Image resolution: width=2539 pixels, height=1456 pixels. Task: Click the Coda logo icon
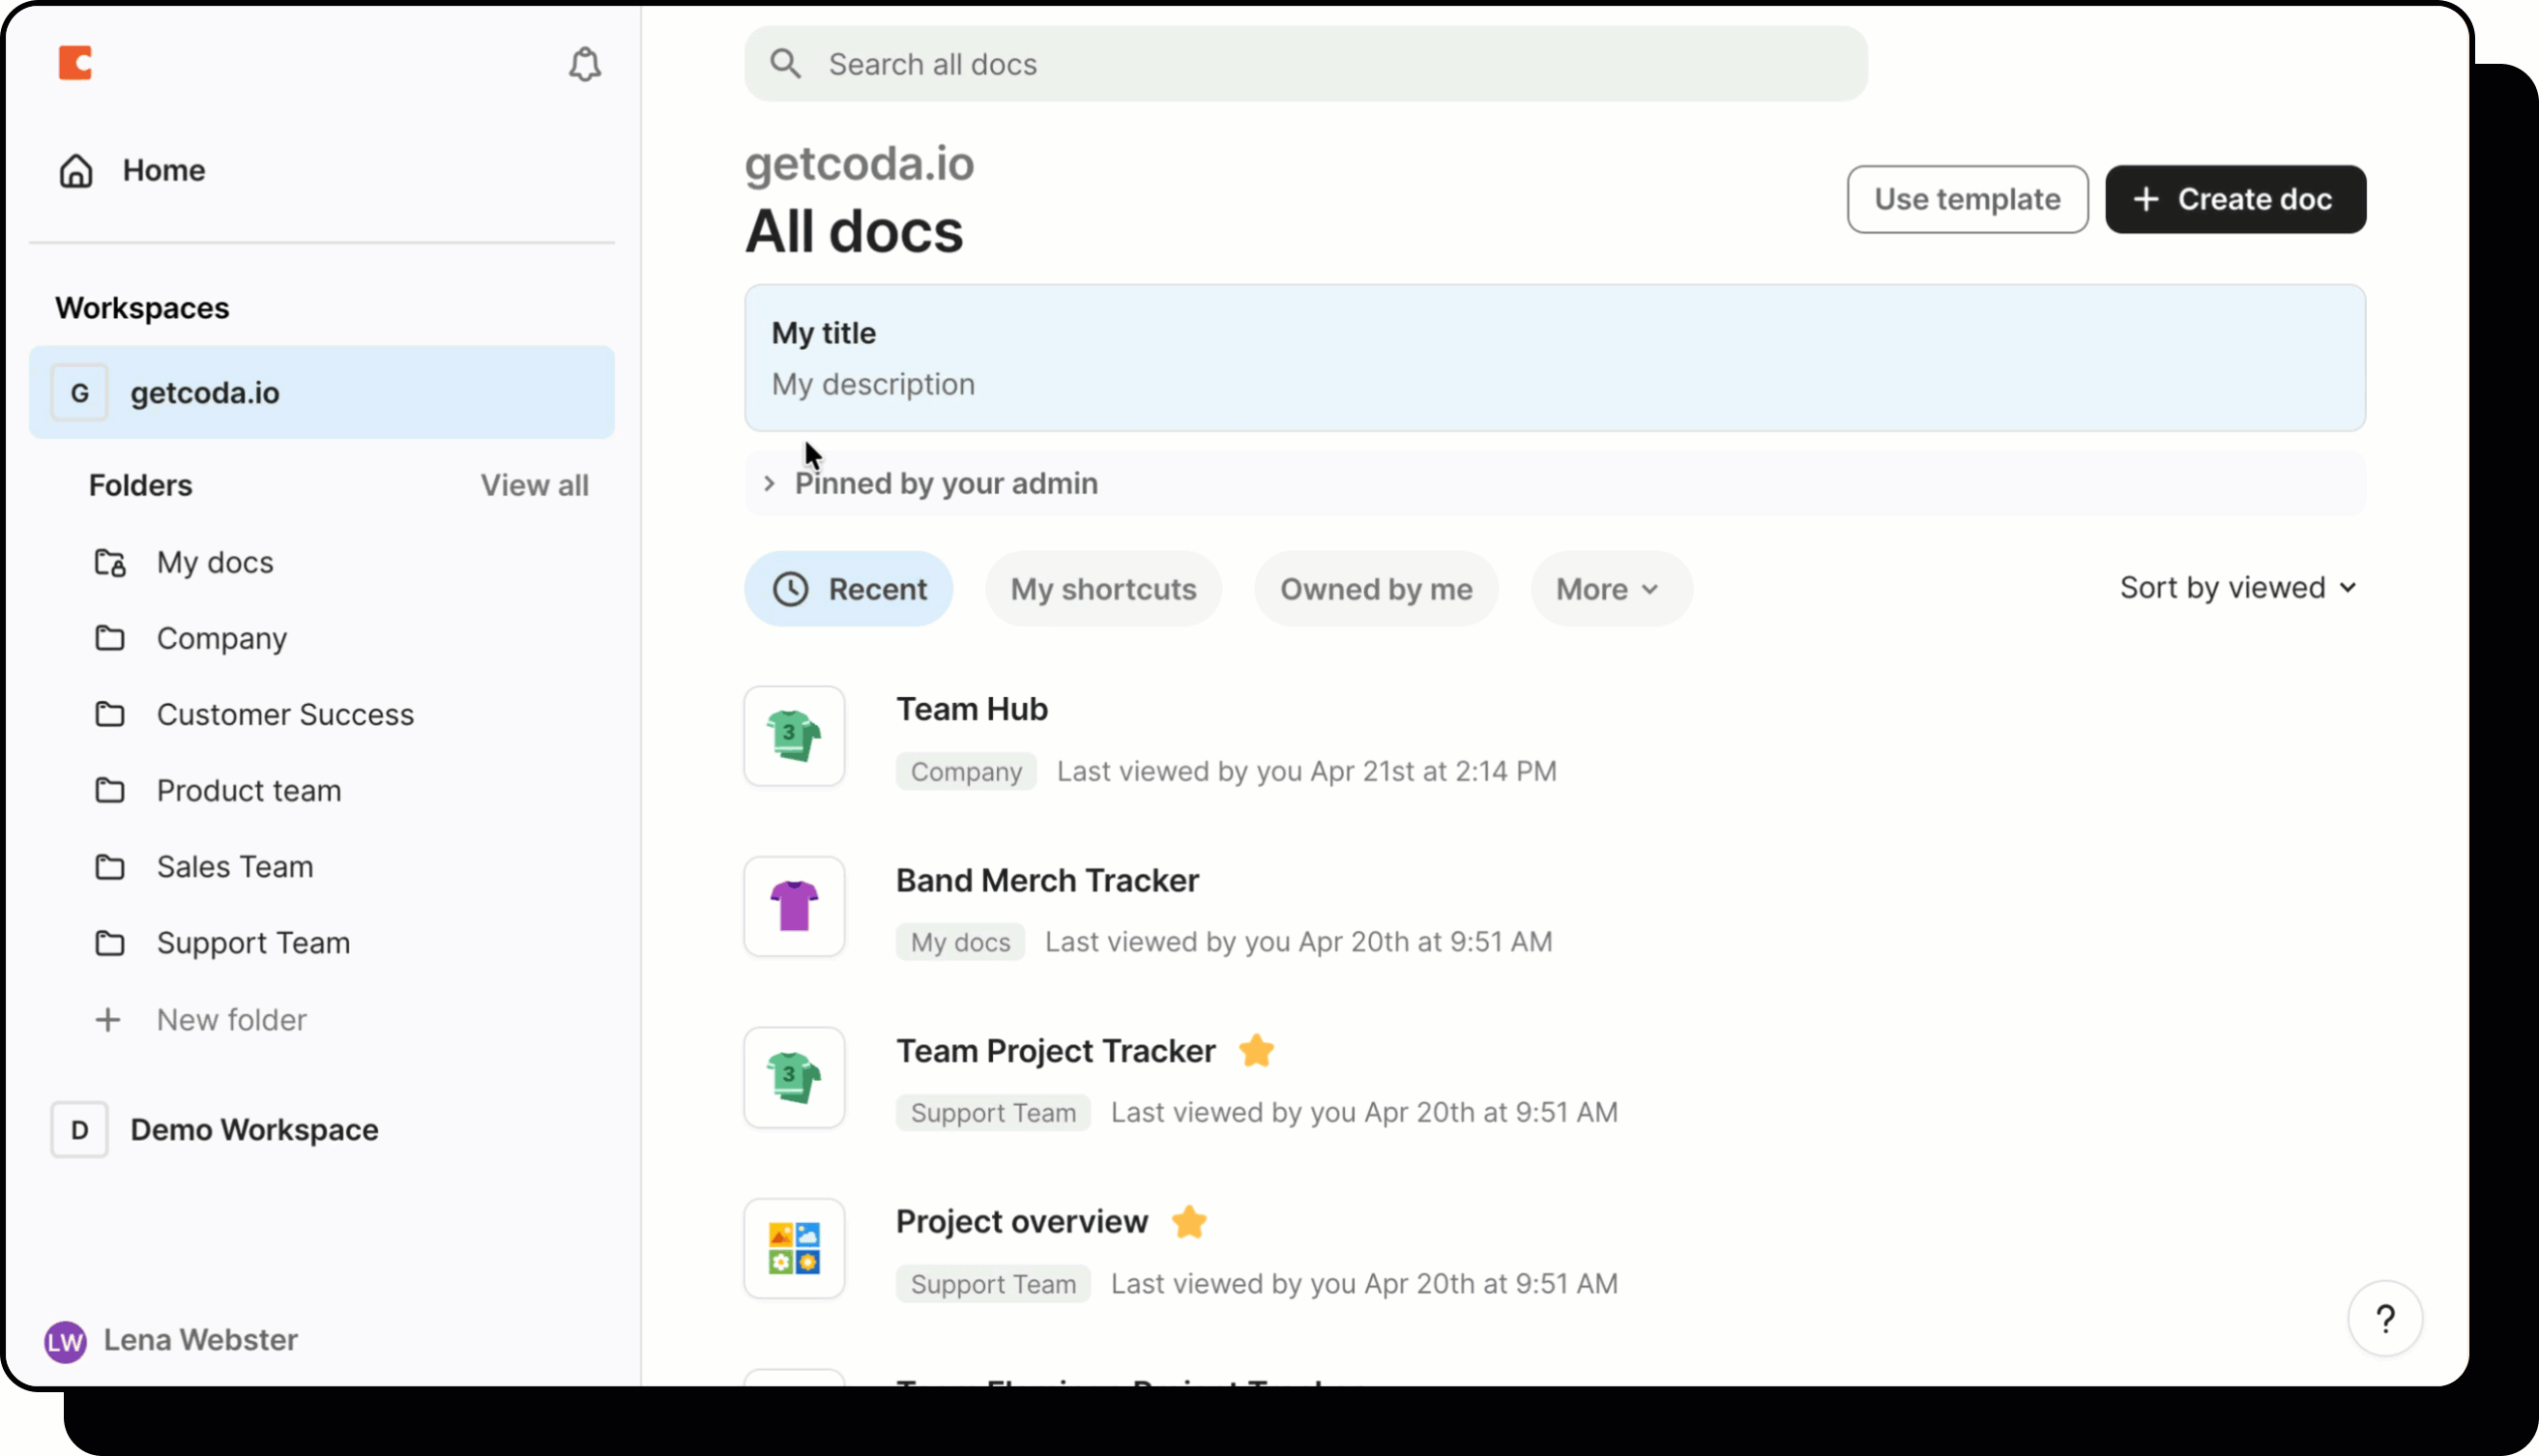tap(75, 63)
